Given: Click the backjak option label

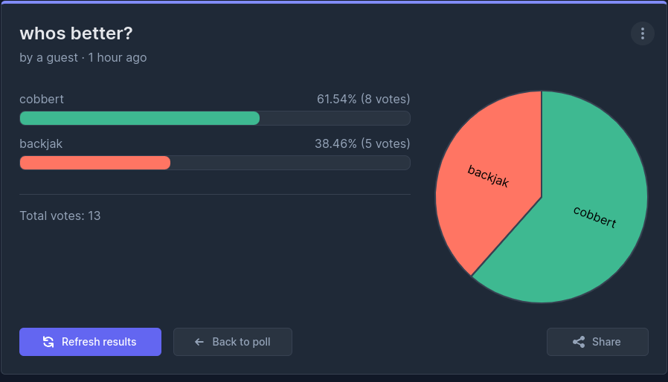Looking at the screenshot, I should coord(41,143).
